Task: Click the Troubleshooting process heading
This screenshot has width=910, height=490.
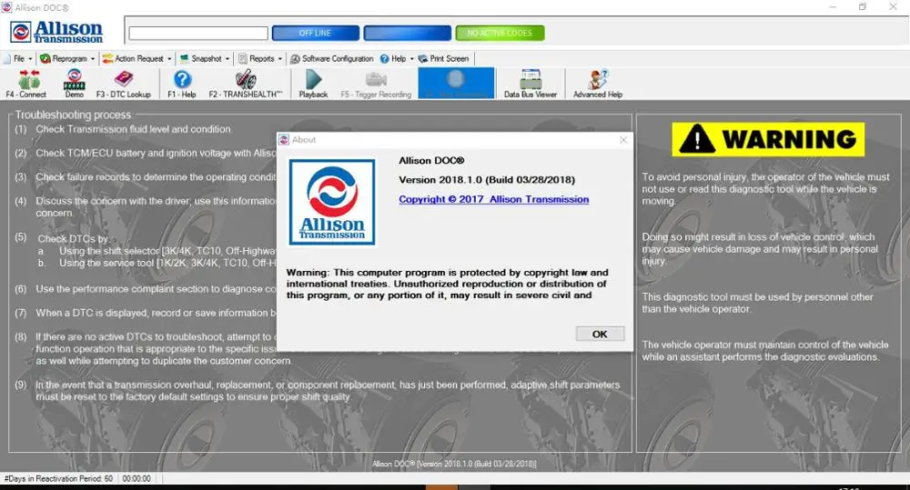Action: pos(73,115)
